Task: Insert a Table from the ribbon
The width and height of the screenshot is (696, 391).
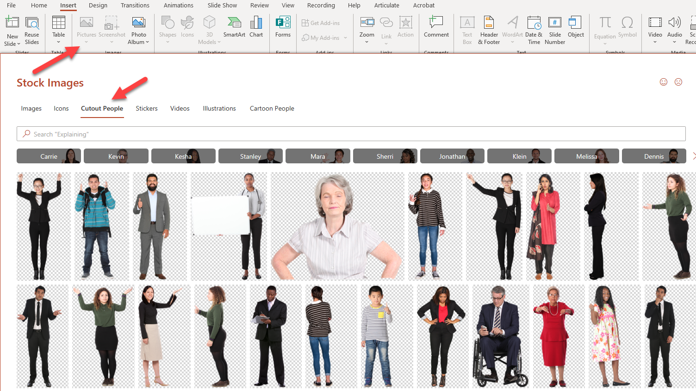Action: point(59,29)
